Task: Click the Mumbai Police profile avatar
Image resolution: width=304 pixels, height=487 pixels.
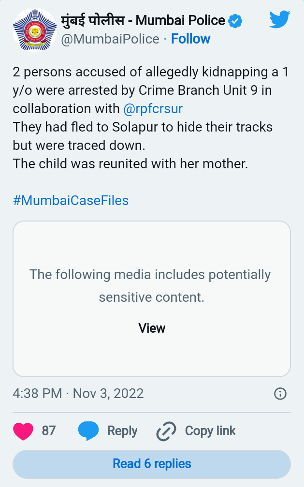Action: click(35, 30)
